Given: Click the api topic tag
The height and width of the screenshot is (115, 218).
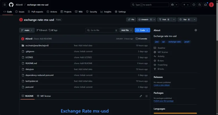Looking at the screenshot, I should click(x=163, y=42).
